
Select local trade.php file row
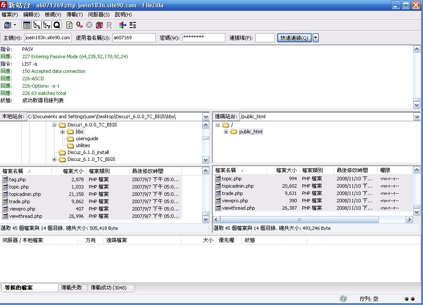coord(91,201)
